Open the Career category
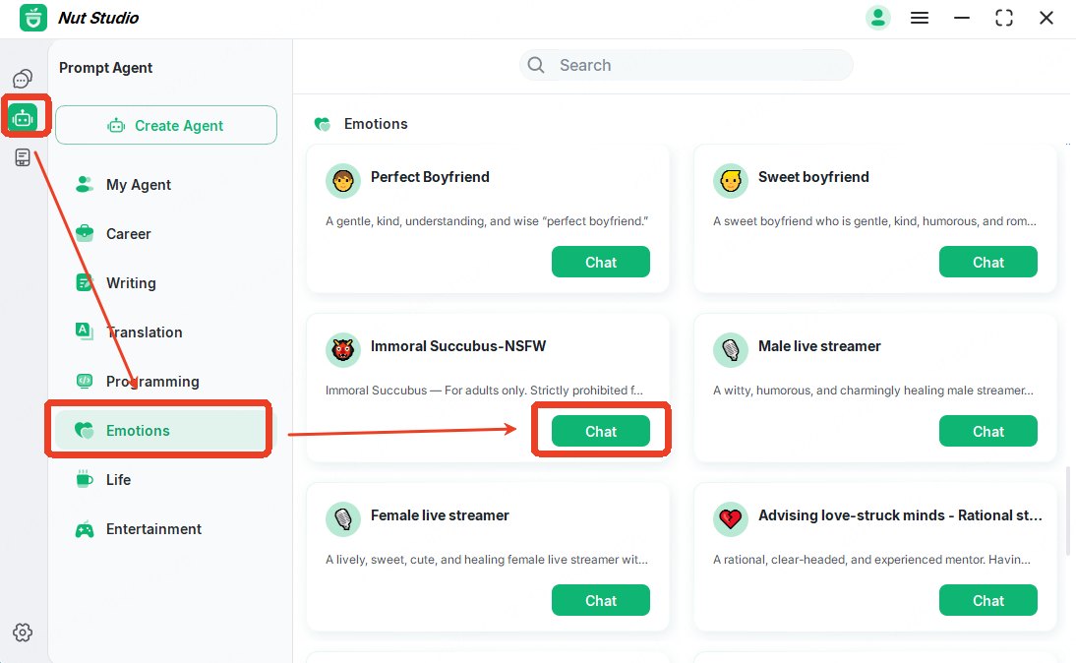1076x663 pixels. point(128,233)
